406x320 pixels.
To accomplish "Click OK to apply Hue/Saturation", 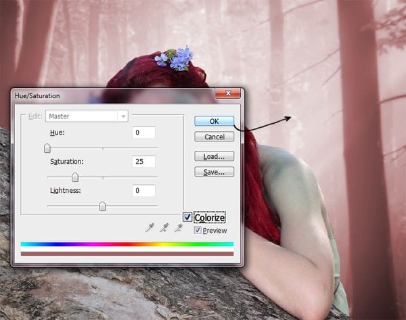I will [x=214, y=121].
